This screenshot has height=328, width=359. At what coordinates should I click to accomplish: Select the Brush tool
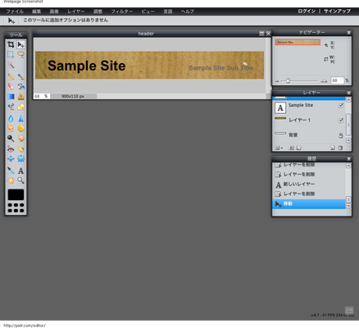click(20, 76)
